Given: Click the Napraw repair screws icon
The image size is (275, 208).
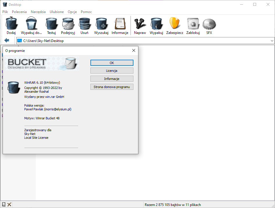Looking at the screenshot, I should click(x=140, y=23).
